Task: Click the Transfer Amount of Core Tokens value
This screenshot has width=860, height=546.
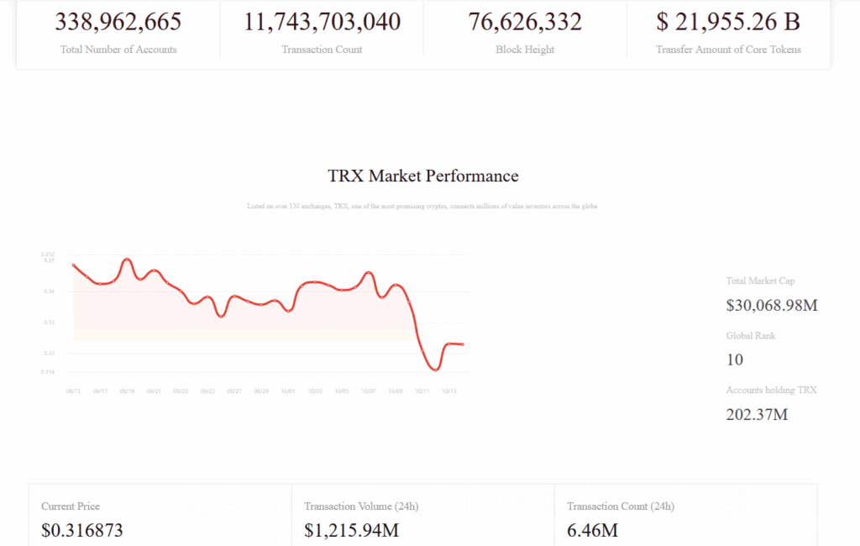Action: point(728,22)
